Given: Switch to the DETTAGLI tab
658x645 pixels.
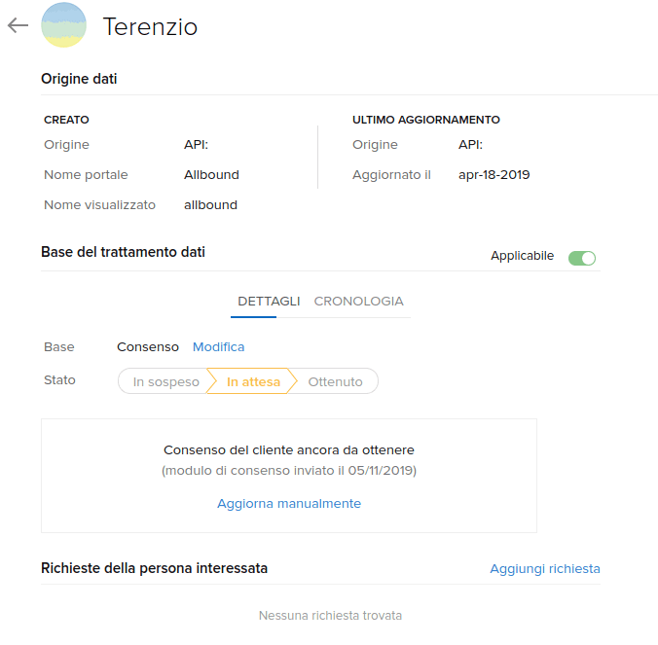Looking at the screenshot, I should click(x=269, y=302).
